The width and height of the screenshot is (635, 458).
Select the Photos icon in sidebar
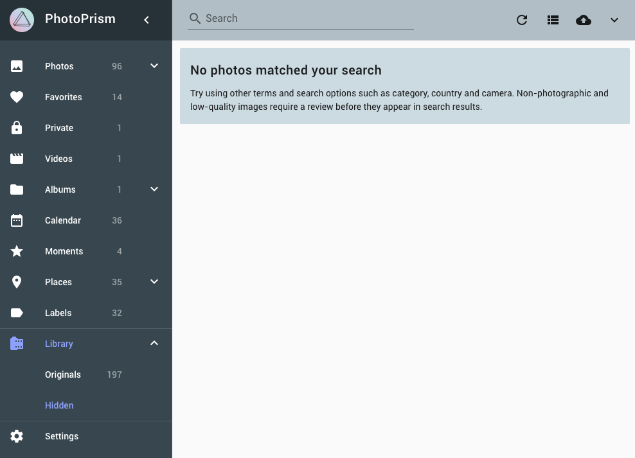[x=17, y=66]
